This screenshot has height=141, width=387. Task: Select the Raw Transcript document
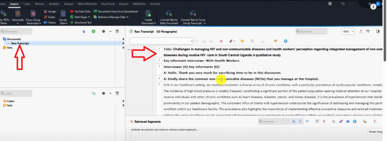(20, 43)
